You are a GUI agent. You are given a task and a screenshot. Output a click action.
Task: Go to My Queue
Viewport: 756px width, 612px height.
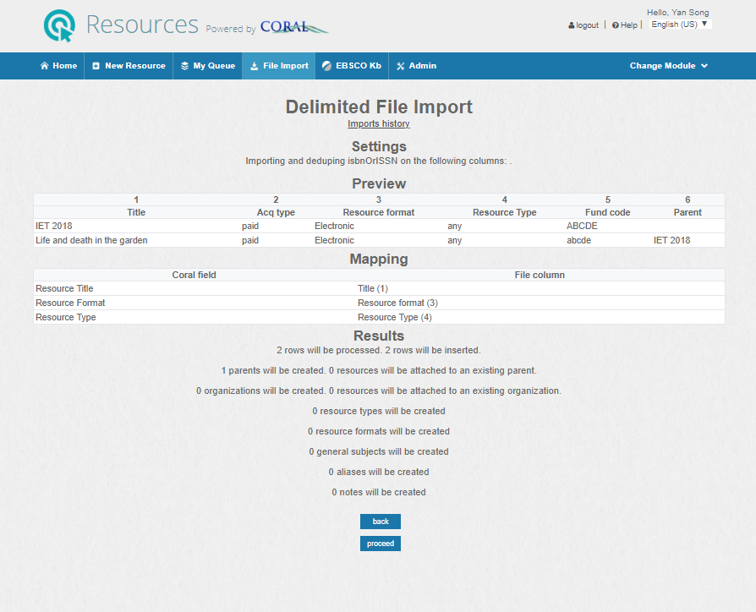coord(208,66)
